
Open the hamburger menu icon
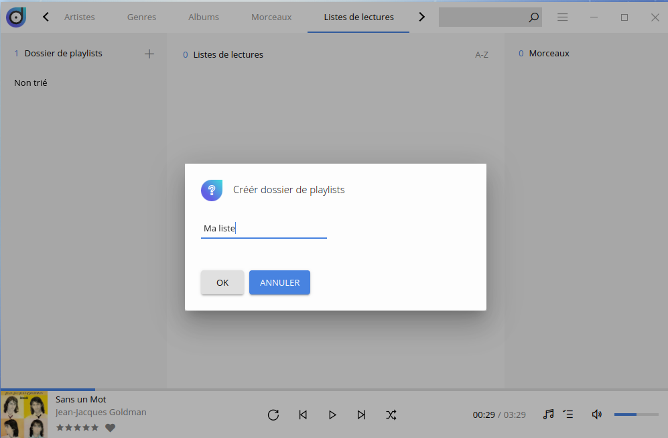(x=563, y=17)
